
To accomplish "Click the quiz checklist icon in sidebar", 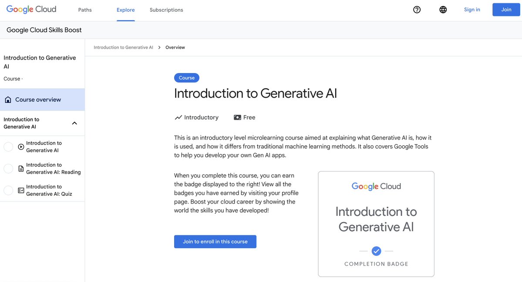I will point(21,190).
